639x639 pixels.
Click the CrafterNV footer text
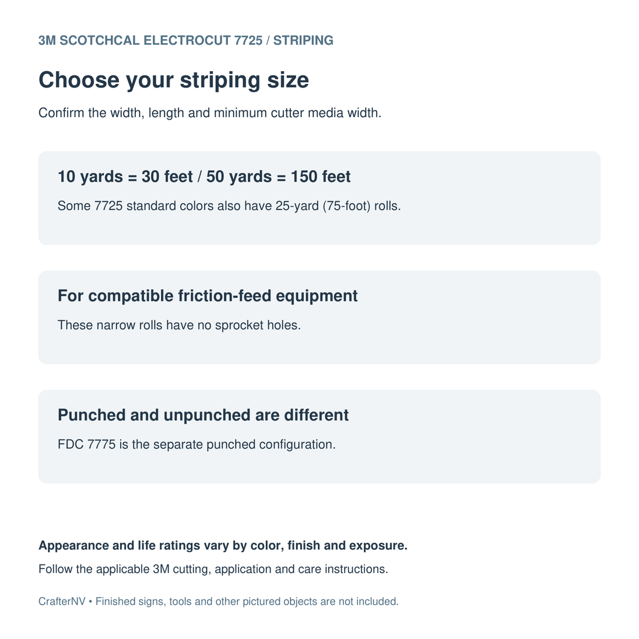pyautogui.click(x=62, y=602)
